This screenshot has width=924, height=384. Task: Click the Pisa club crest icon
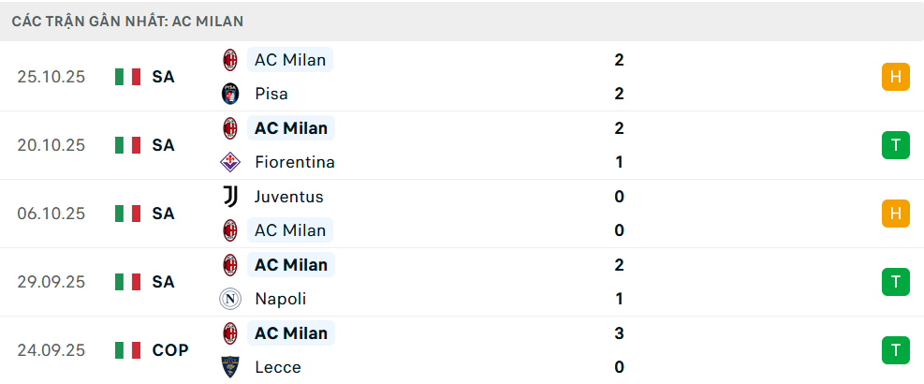click(229, 94)
